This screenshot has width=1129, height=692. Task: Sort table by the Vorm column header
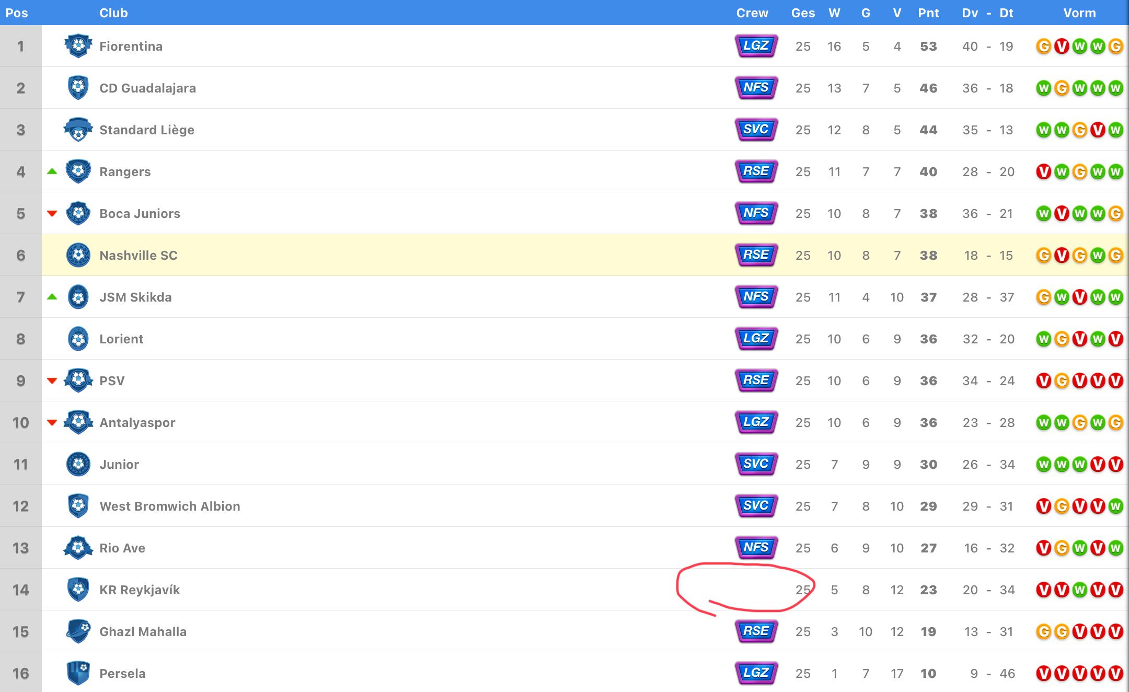[1079, 13]
